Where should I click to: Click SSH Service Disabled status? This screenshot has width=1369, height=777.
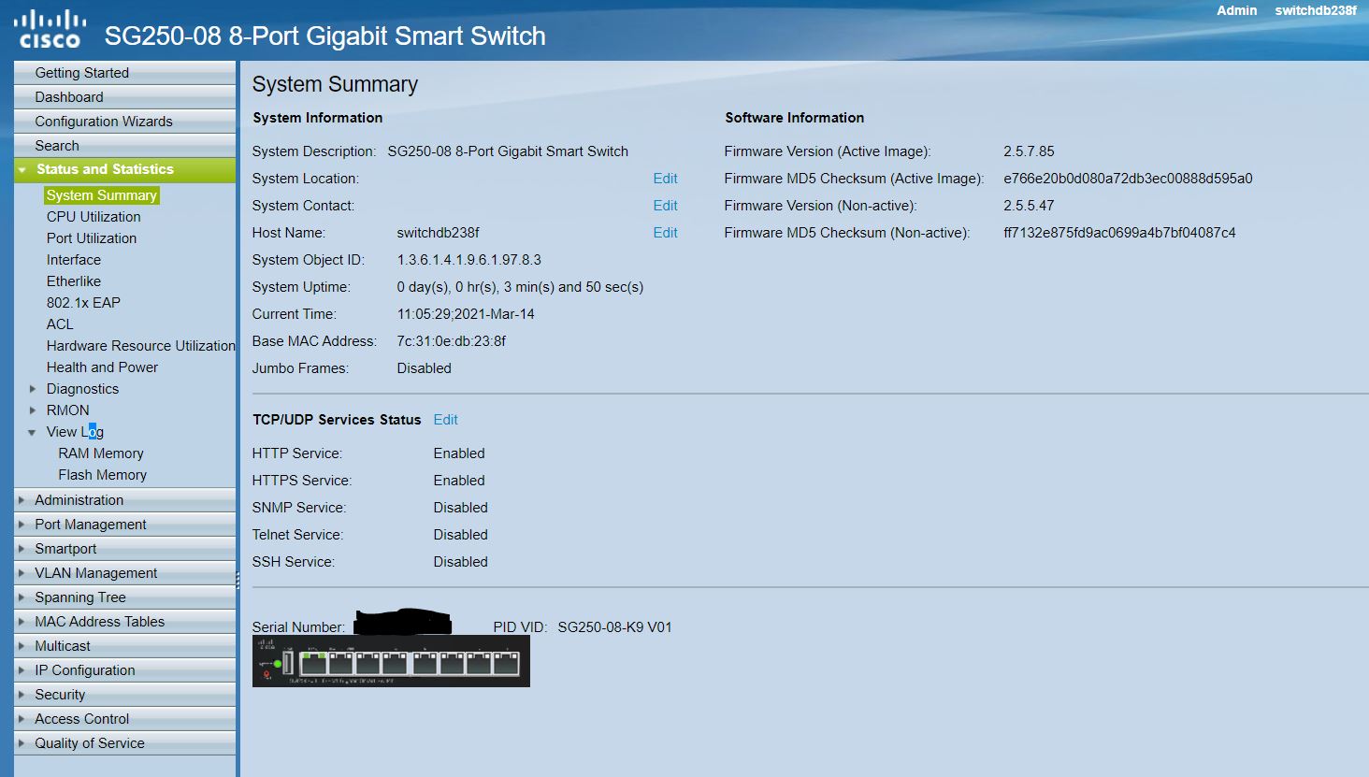[x=461, y=562]
